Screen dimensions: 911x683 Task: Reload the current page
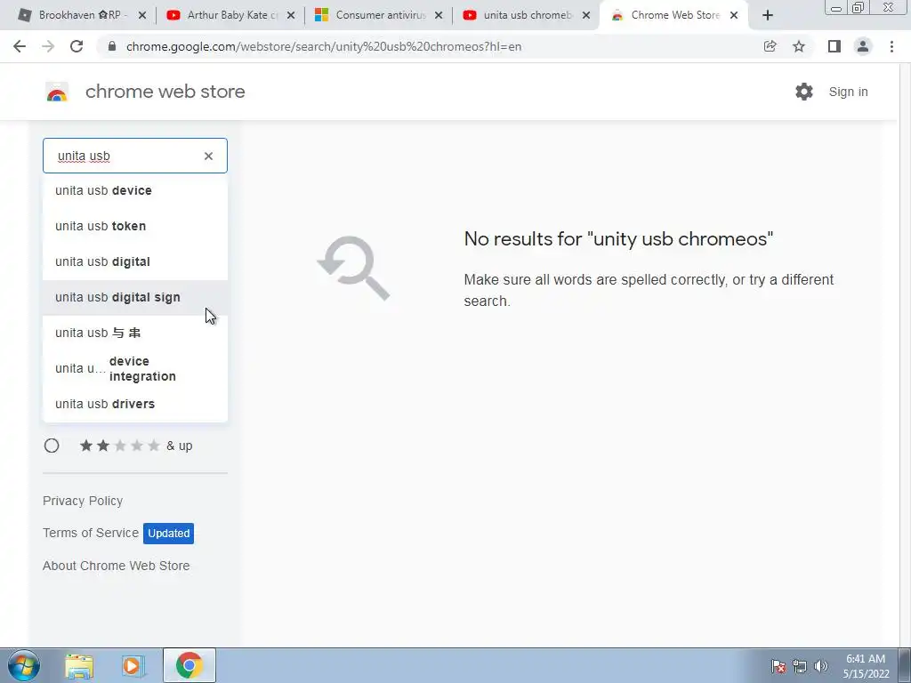tap(77, 46)
